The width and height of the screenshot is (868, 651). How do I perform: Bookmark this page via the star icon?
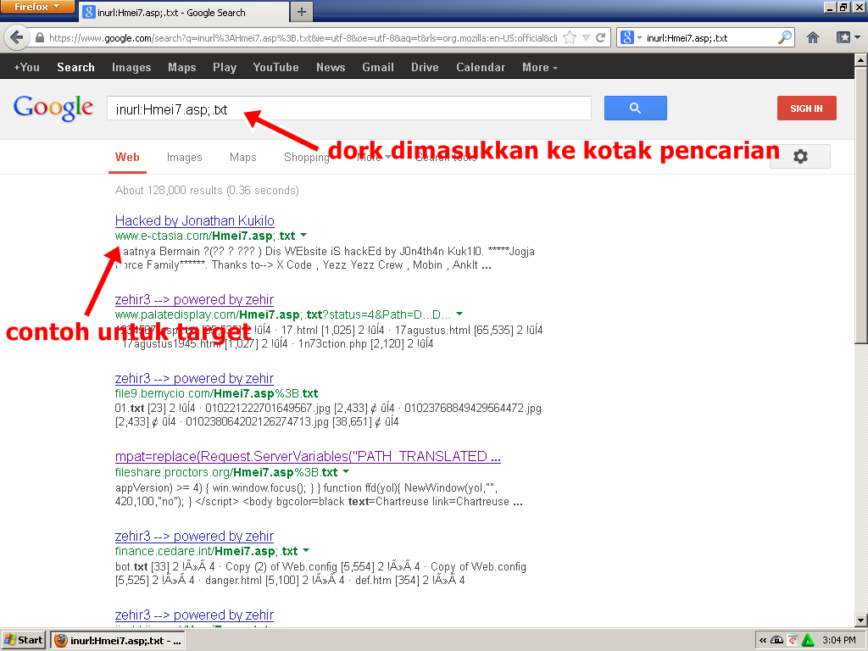click(x=570, y=38)
